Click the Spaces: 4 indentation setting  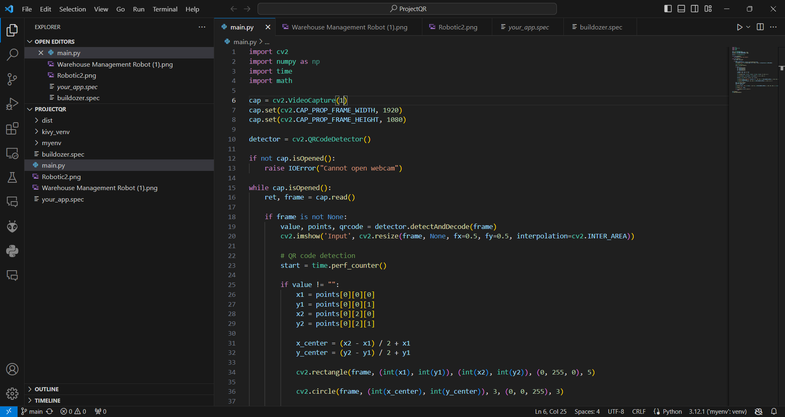tap(587, 411)
